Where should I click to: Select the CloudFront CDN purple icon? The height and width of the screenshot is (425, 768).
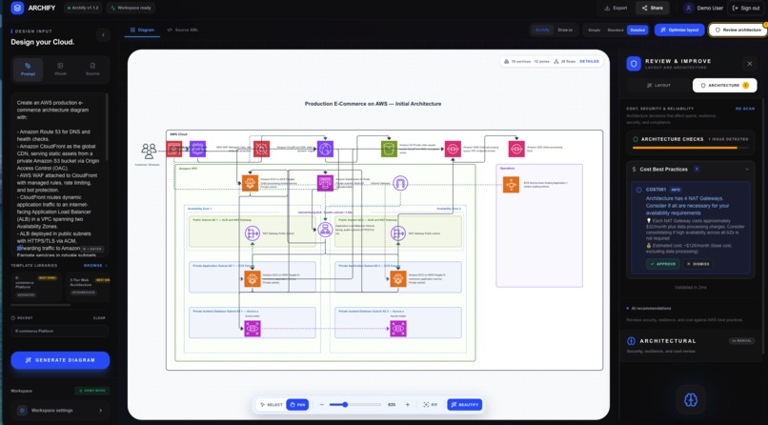pyautogui.click(x=325, y=149)
